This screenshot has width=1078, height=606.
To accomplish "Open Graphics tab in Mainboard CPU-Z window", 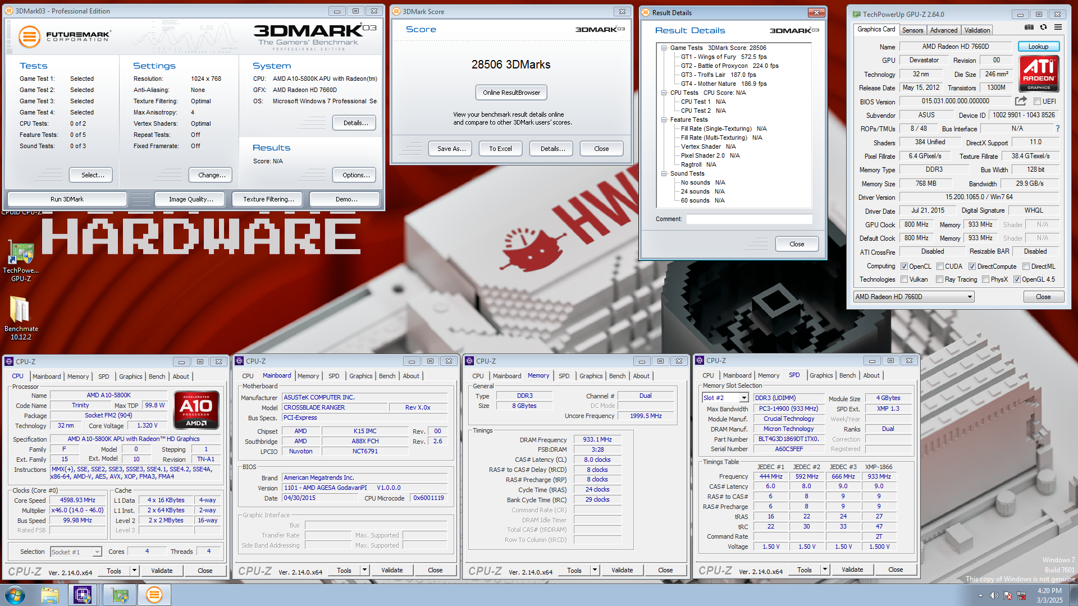I will point(360,376).
